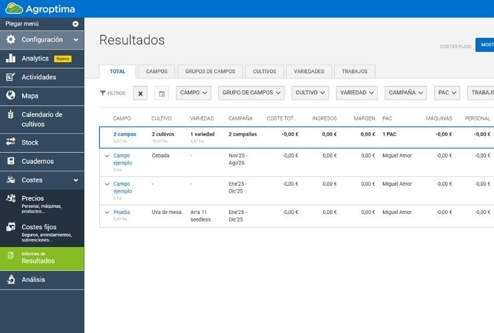Click the Agroptima logo
Viewport: 494px width, 333px height.
point(40,9)
